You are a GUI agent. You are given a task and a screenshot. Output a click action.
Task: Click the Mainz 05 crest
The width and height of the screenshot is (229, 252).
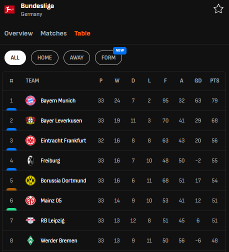coord(30,200)
